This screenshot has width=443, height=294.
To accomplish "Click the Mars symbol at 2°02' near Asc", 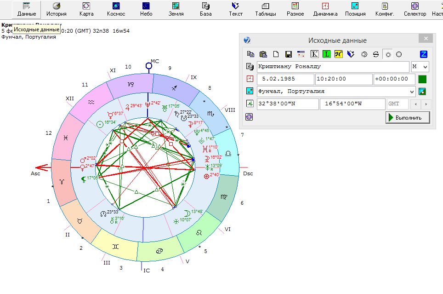I will 83,161.
